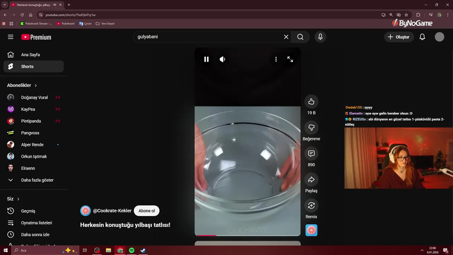
Task: Dislike the Short via Beğenme button
Action: [311, 127]
